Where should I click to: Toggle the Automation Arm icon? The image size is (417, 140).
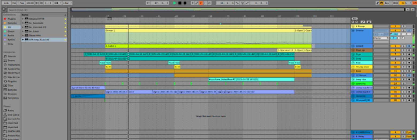(197, 3)
